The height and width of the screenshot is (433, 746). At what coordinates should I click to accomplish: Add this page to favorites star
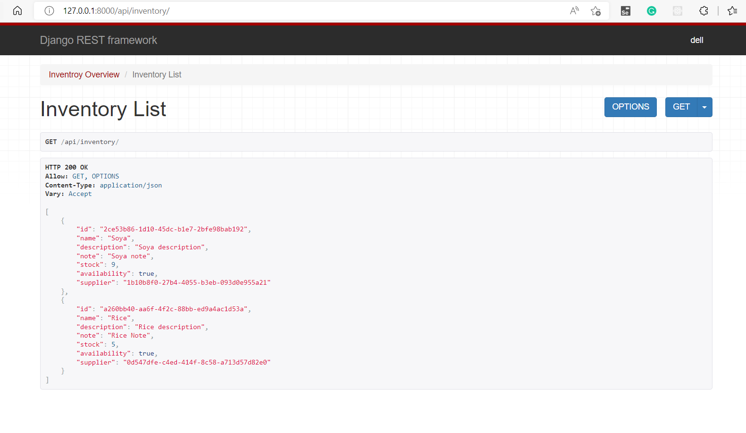(595, 11)
